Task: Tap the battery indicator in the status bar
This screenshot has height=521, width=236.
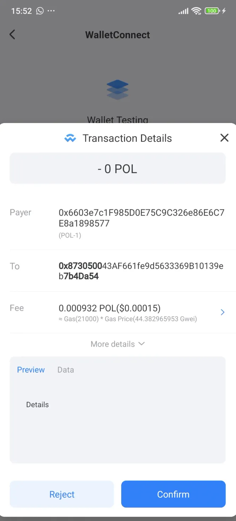Action: (212, 11)
